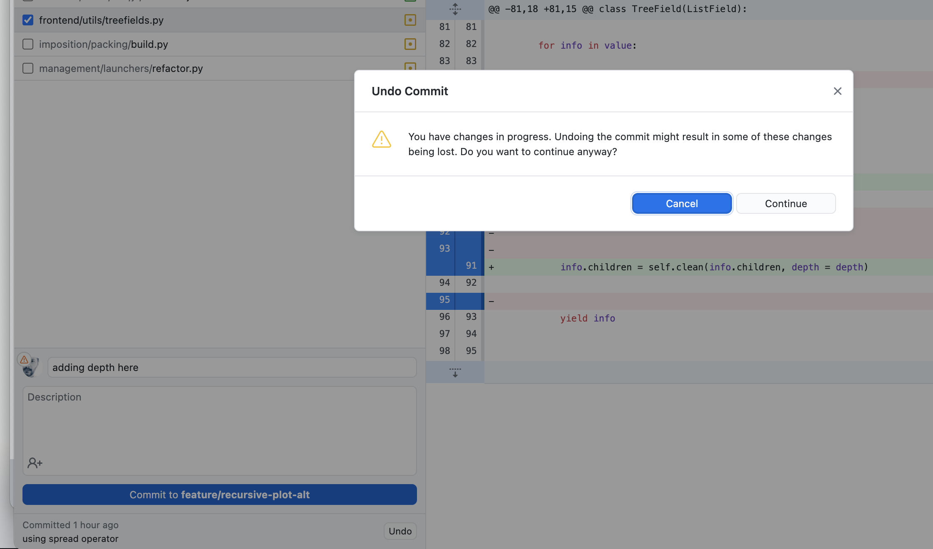The width and height of the screenshot is (933, 549).
Task: Click the modified status icon beside refactor.py
Action: click(410, 68)
